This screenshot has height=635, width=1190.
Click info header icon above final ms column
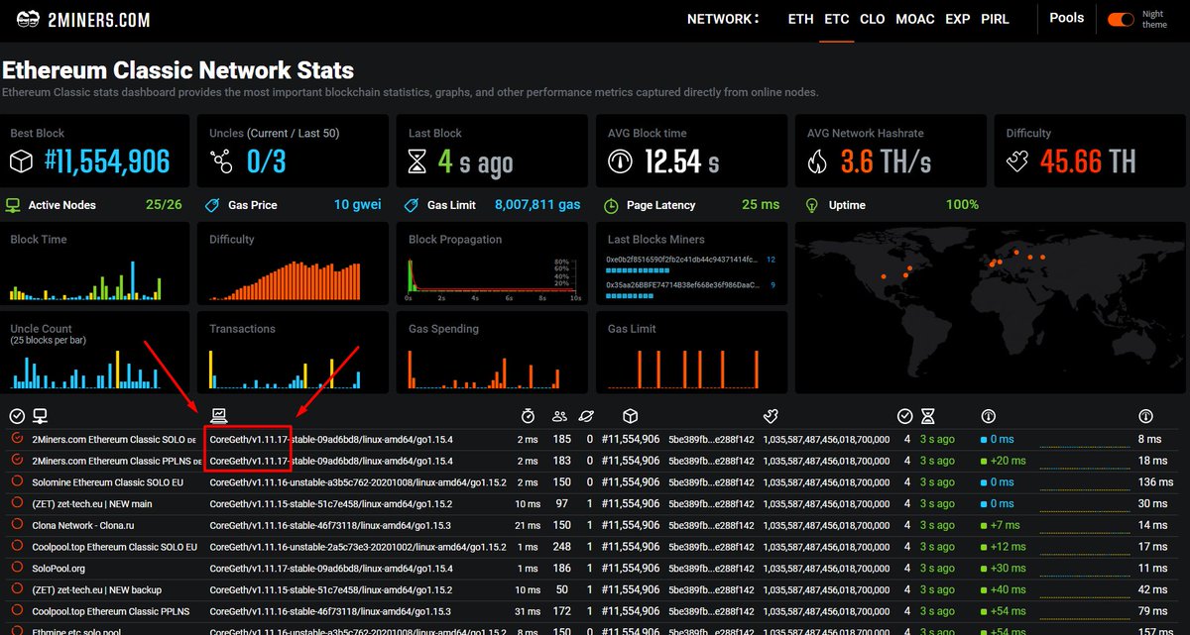pyautogui.click(x=1145, y=416)
